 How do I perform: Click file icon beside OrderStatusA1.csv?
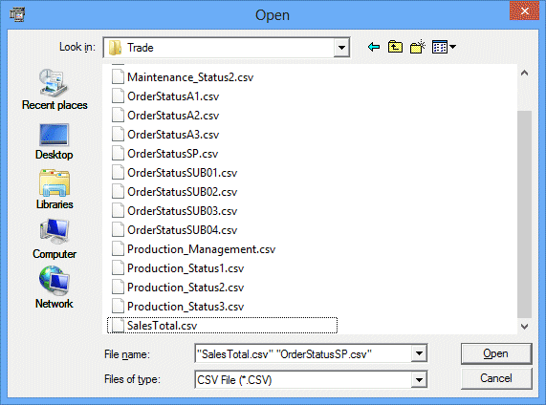tap(118, 96)
